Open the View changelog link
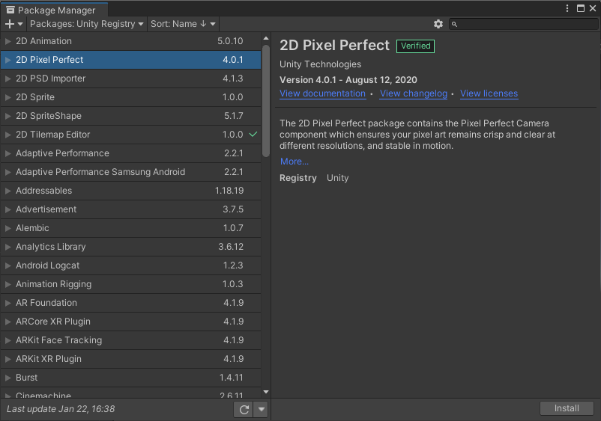Image resolution: width=601 pixels, height=421 pixels. [x=414, y=93]
